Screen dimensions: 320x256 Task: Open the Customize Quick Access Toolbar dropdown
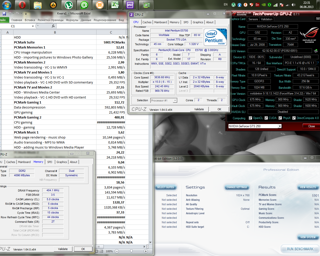point(26,14)
